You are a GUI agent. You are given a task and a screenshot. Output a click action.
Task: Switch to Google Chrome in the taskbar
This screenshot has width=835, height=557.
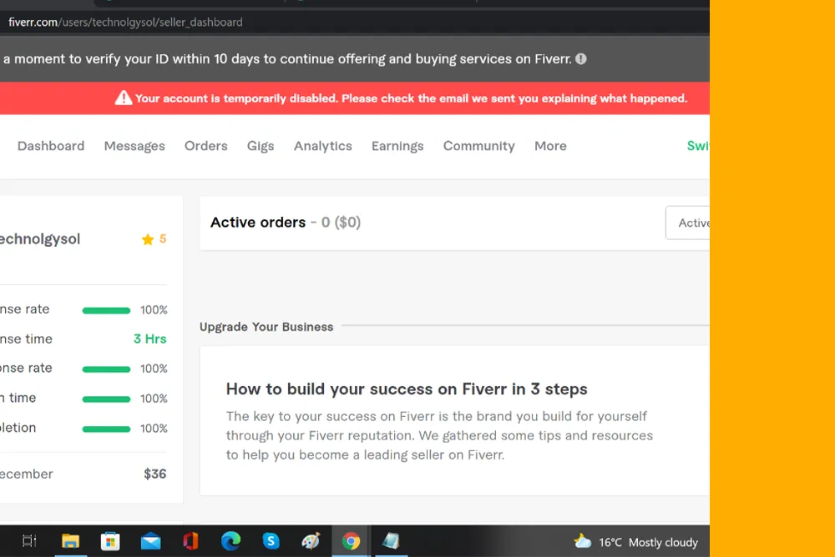click(x=351, y=541)
